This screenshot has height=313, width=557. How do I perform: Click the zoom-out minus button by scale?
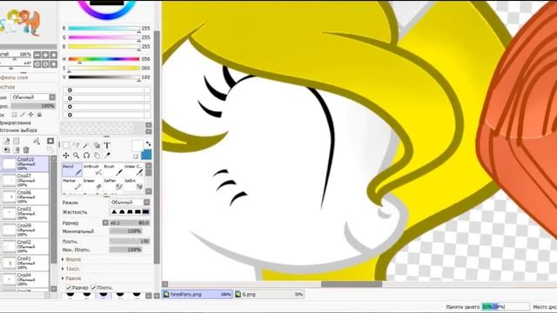37,55
